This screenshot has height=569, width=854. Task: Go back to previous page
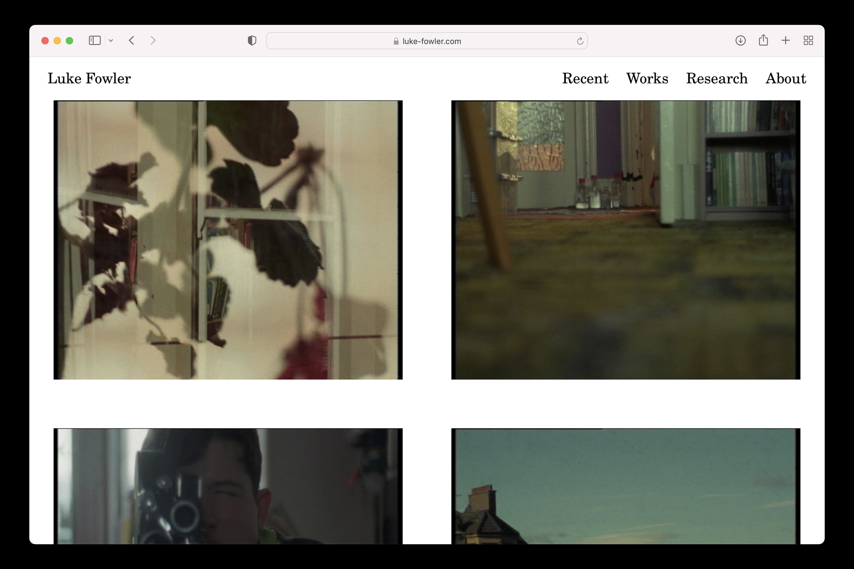132,41
